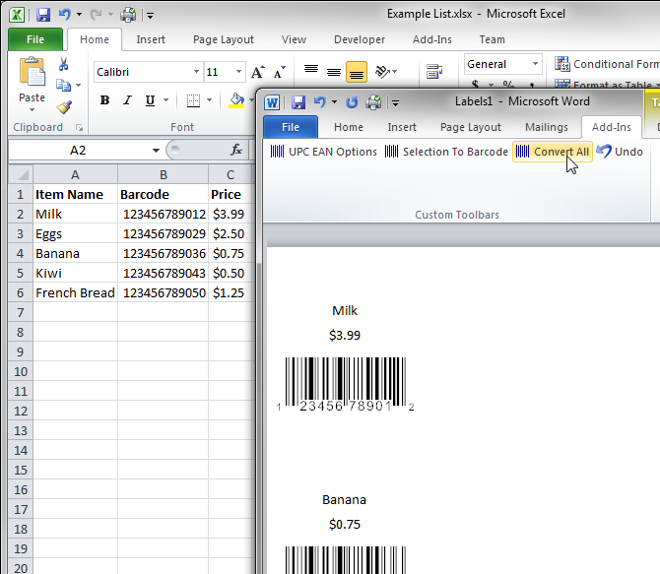The height and width of the screenshot is (574, 660).
Task: Open the Excel File tab
Action: click(35, 39)
